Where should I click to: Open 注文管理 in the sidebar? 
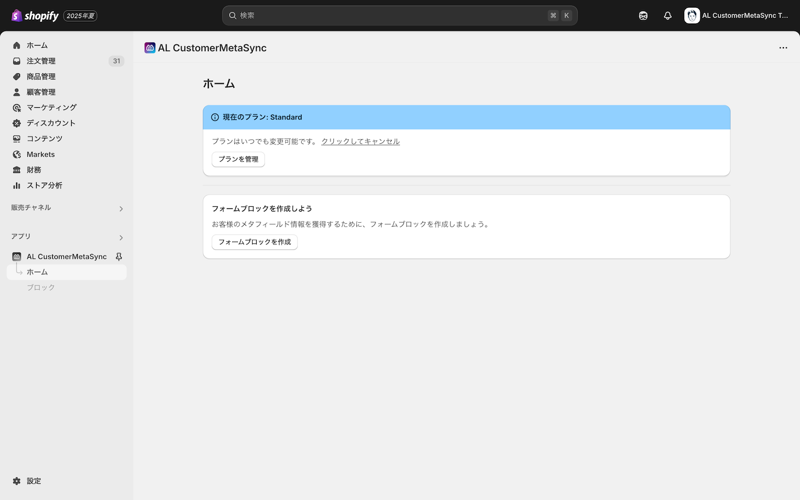click(x=67, y=61)
